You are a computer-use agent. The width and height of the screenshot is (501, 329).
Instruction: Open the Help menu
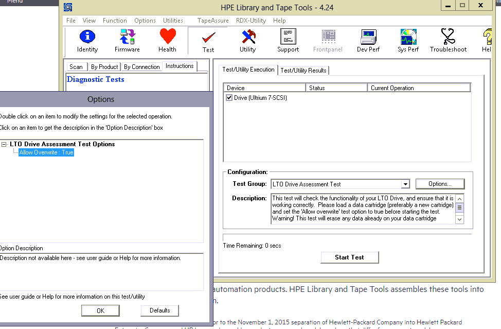click(279, 21)
